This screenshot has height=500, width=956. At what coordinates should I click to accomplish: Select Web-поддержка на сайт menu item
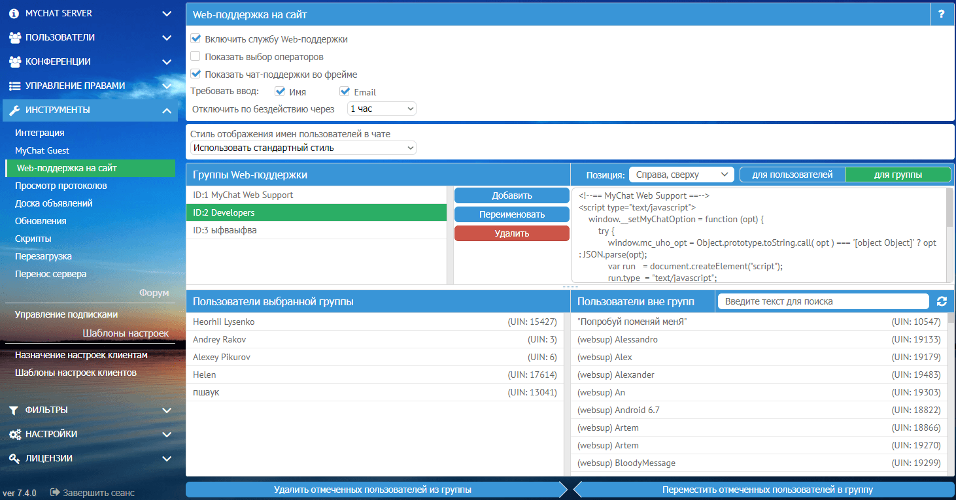point(90,168)
